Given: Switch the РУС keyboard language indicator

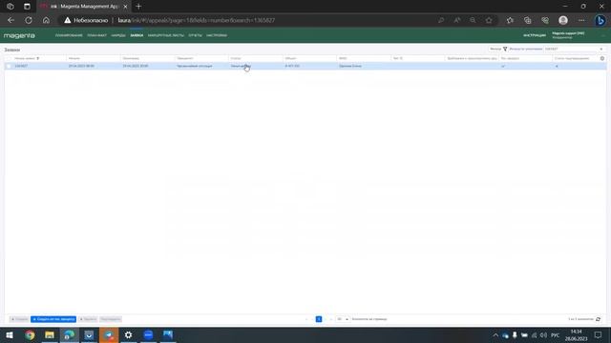Looking at the screenshot, I should point(556,335).
